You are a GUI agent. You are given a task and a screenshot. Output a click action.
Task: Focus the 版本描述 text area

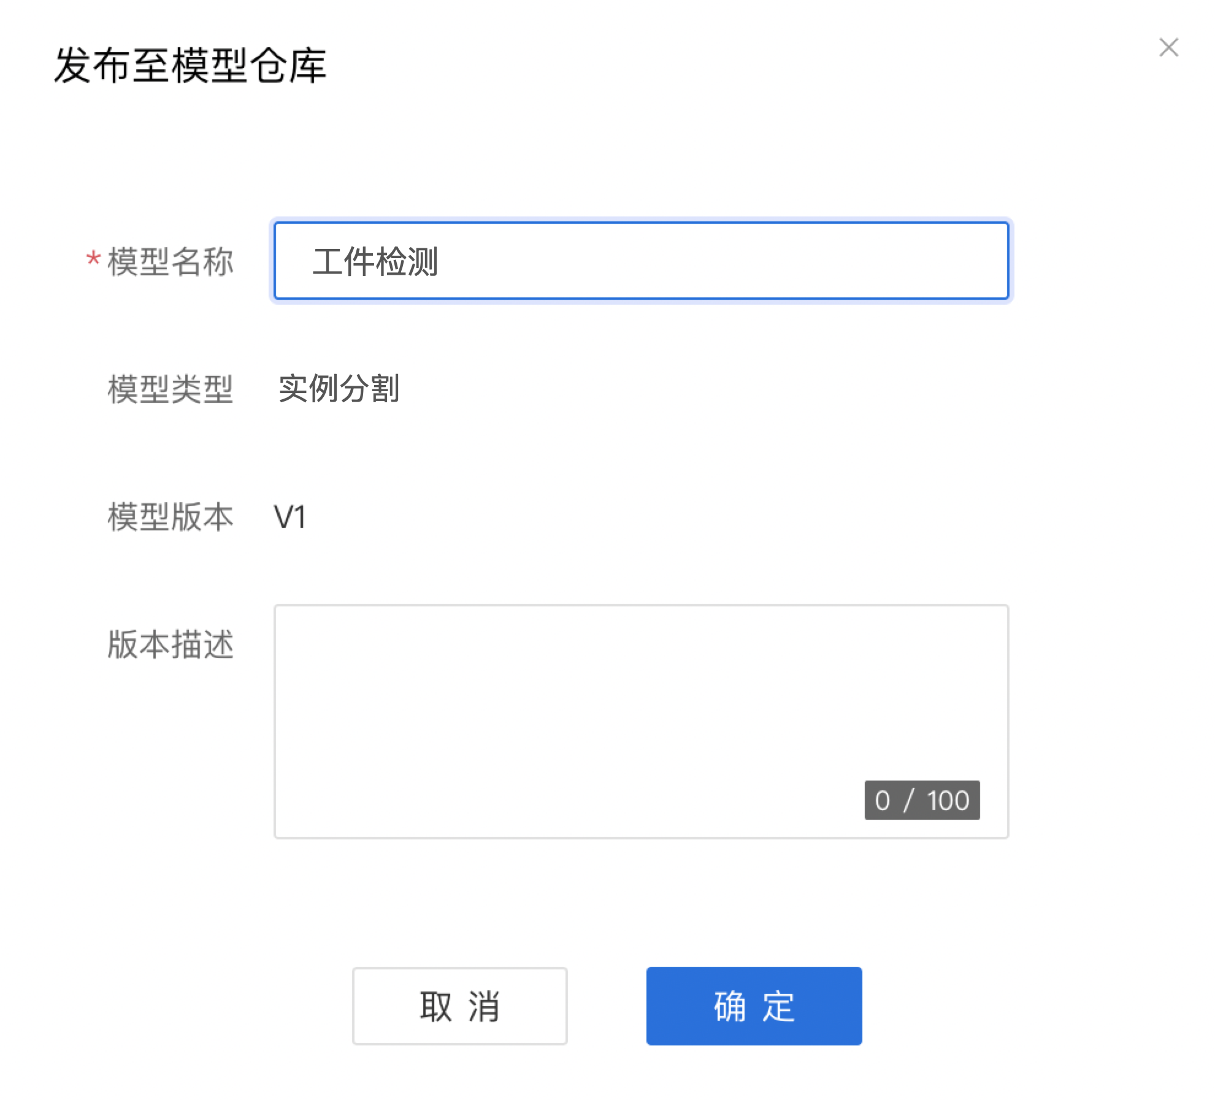pos(641,721)
